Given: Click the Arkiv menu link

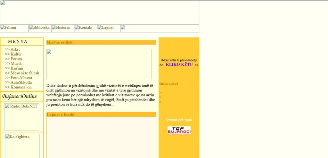Looking at the screenshot, I should [15, 50].
